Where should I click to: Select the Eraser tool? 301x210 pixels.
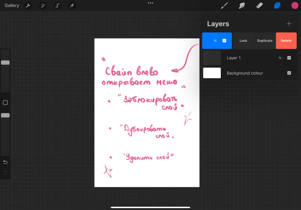click(260, 5)
